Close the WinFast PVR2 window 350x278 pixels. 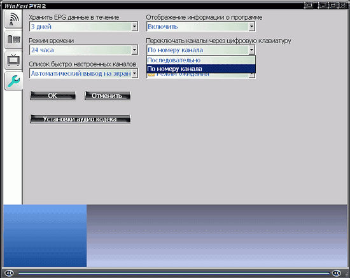tap(342, 5)
